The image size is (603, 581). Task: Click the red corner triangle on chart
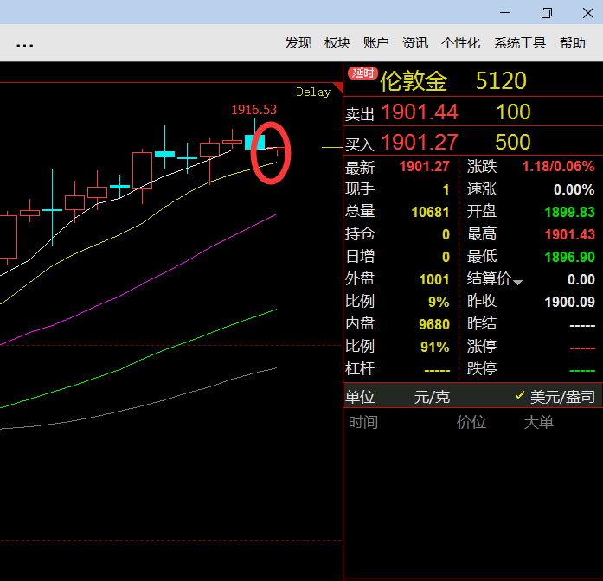(338, 86)
